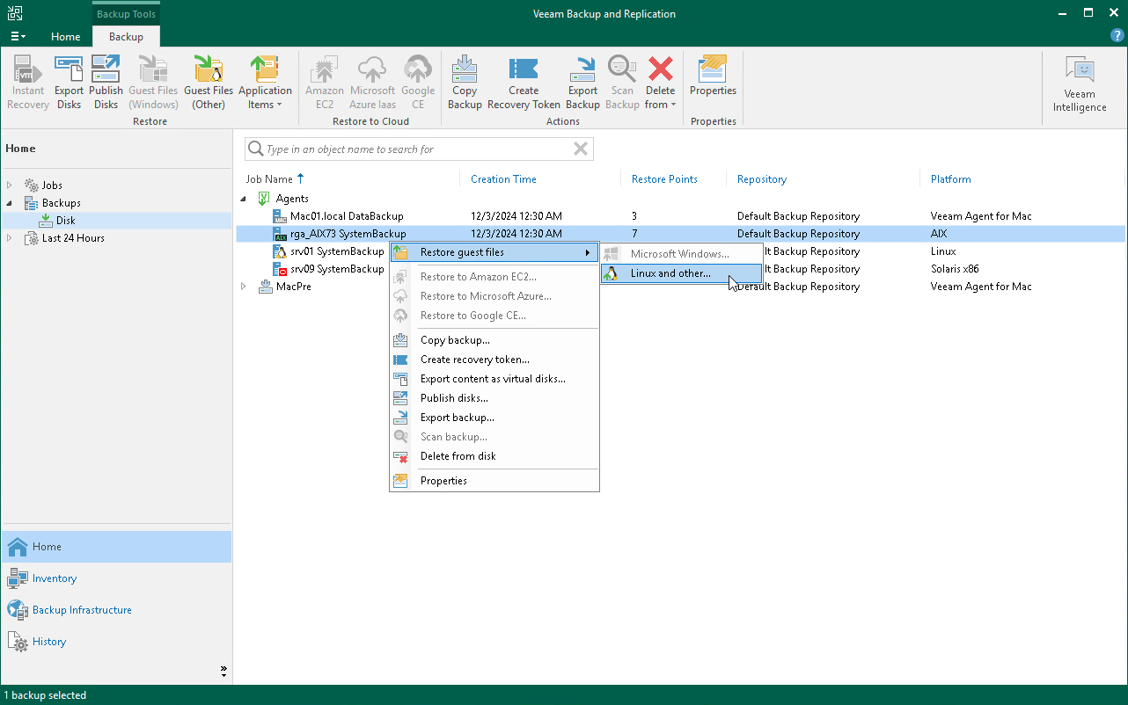The width and height of the screenshot is (1128, 705).
Task: Click Scan backup context menu entry
Action: (x=494, y=437)
